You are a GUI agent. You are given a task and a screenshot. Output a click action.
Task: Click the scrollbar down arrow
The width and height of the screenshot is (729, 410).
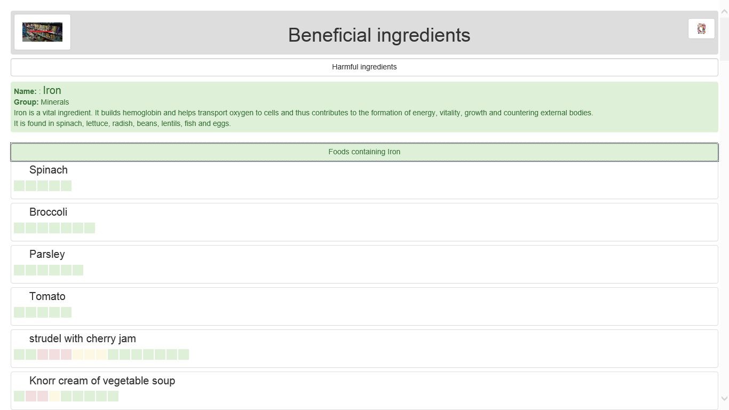(724, 398)
